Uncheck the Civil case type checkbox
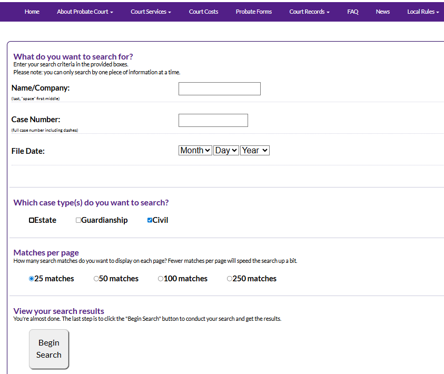Screen dimensions: 444x374 (x=150, y=220)
